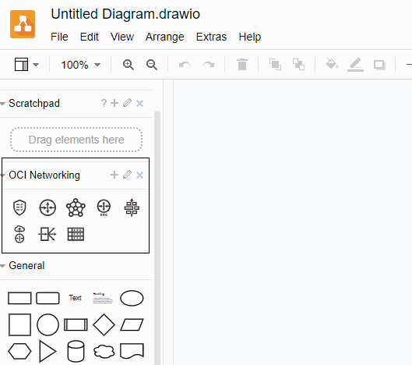
Task: Select the Document shape
Action: click(x=132, y=351)
